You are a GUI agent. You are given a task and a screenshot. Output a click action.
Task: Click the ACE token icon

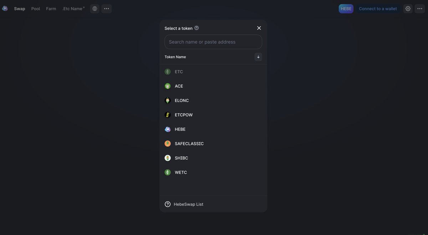point(168,86)
